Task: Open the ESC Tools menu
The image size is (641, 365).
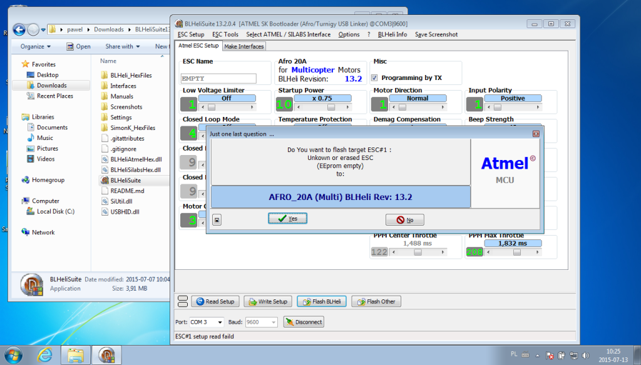Action: point(225,34)
